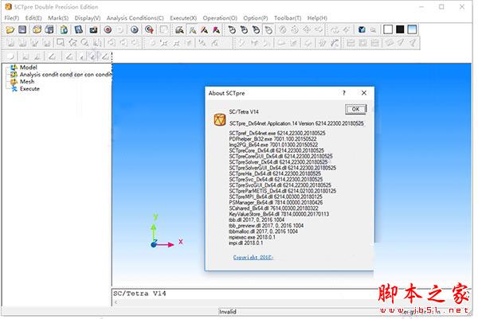Click the SC/Tetra orange logo in About dialog
The image size is (478, 319).
coord(220,119)
